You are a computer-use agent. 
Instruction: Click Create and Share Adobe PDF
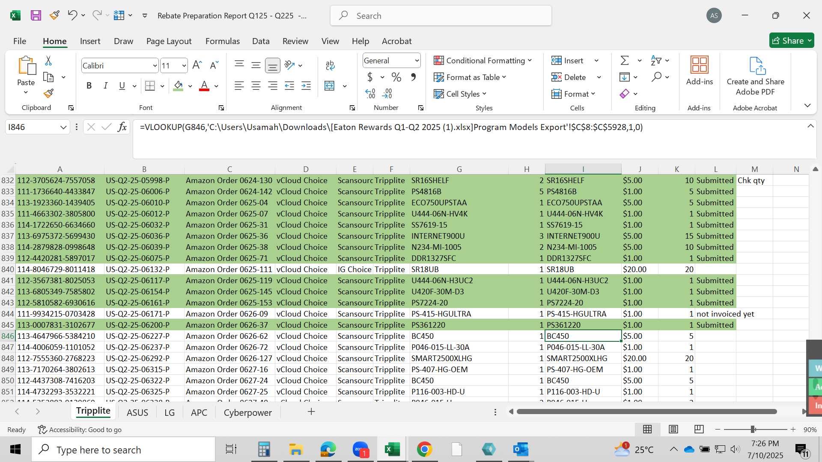pos(755,76)
